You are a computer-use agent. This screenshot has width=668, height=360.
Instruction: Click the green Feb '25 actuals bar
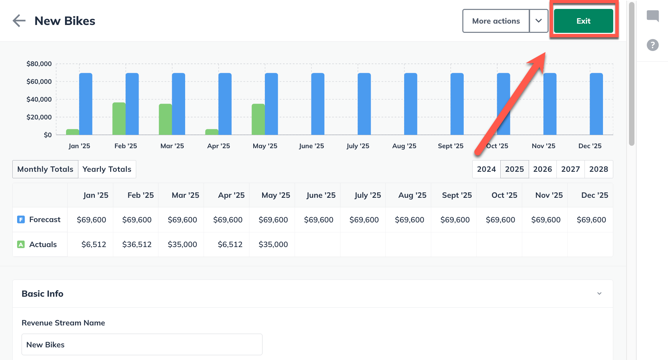119,118
